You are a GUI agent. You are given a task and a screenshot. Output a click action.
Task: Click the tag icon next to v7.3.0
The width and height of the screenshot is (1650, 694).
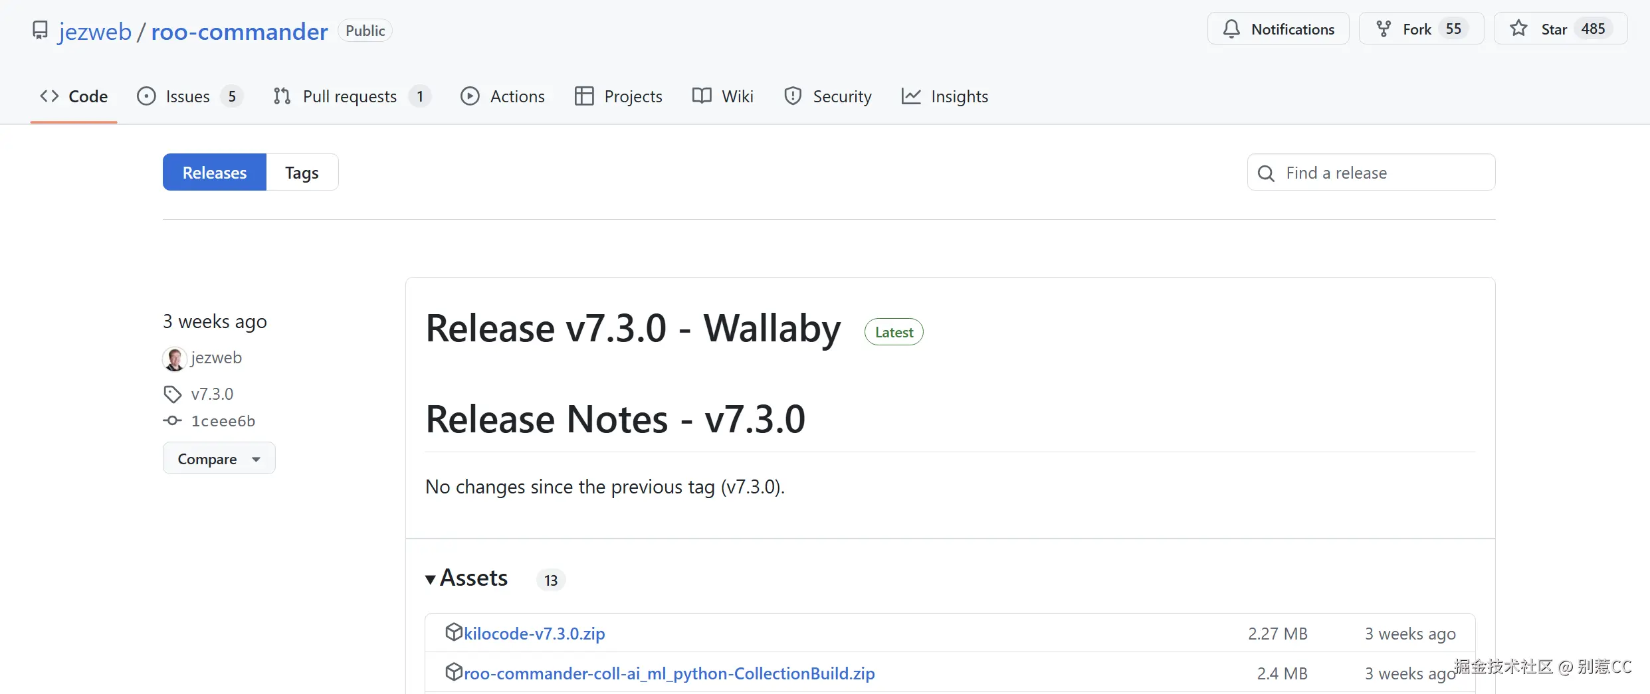coord(173,394)
